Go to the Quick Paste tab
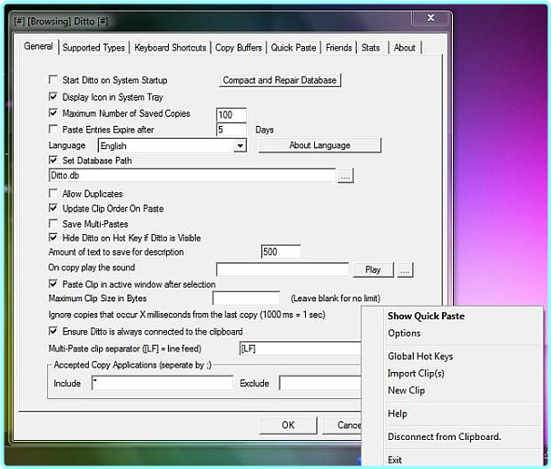This screenshot has width=551, height=469. tap(293, 47)
